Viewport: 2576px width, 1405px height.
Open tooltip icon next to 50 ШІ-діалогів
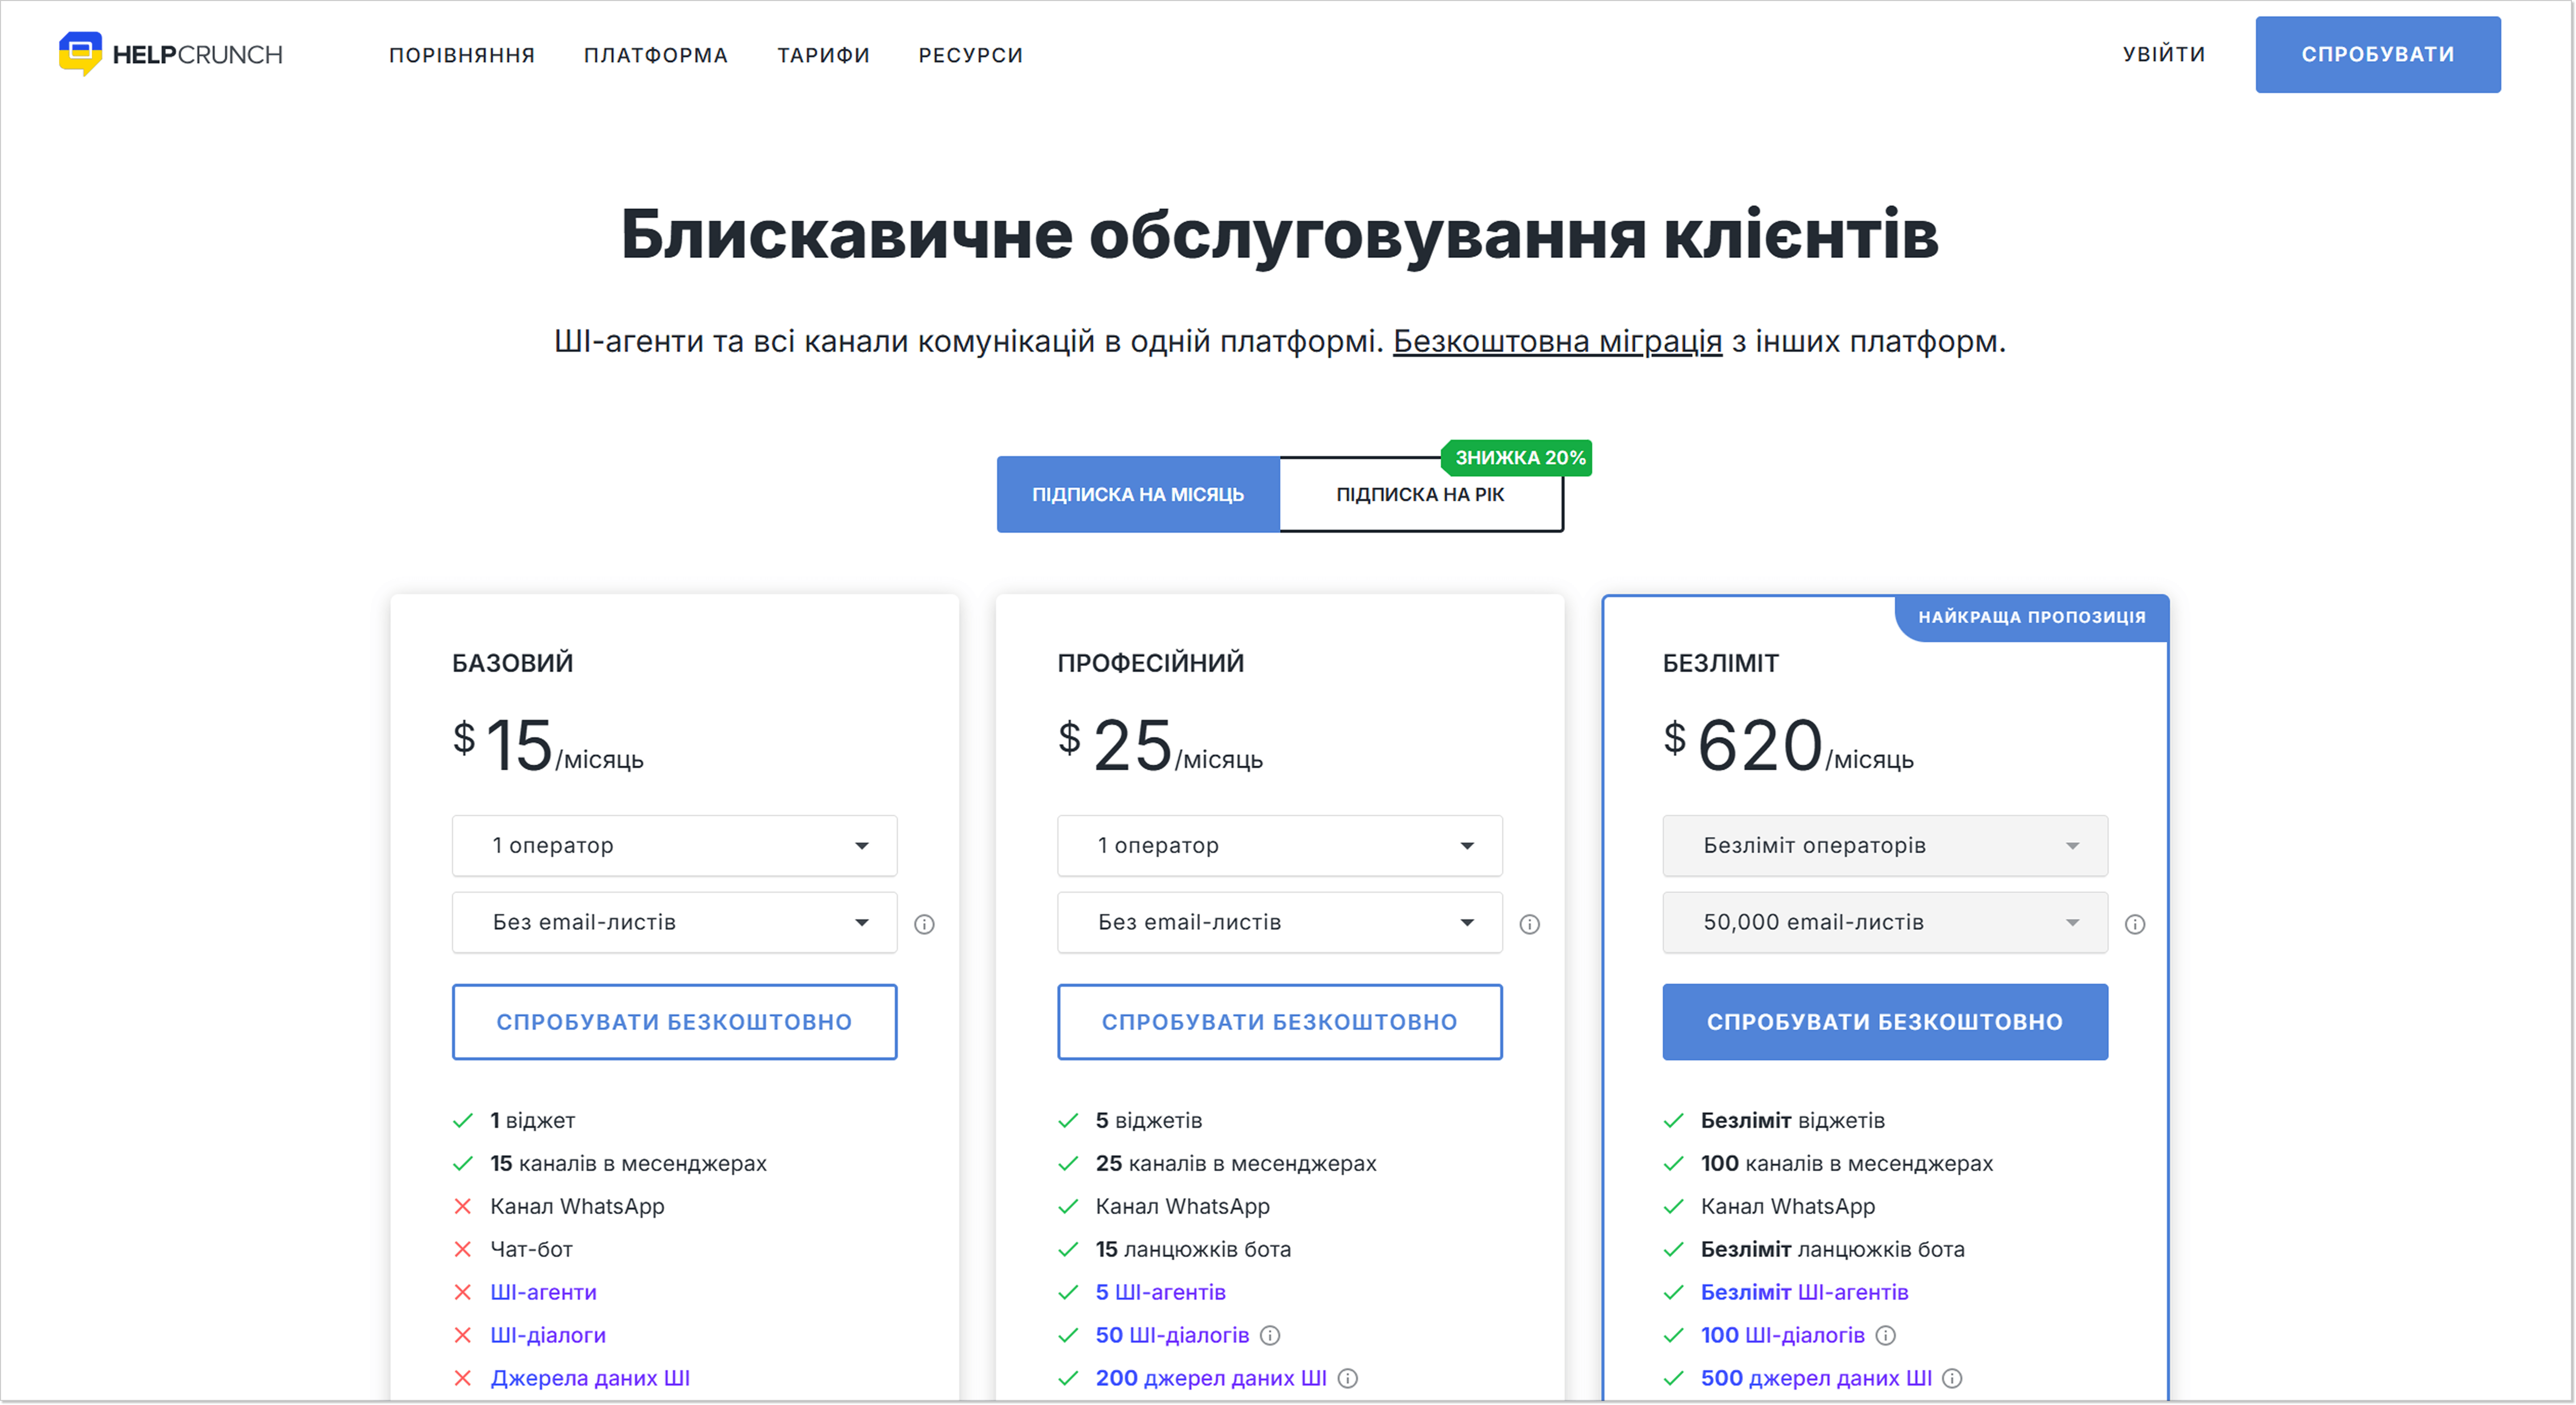click(1271, 1335)
